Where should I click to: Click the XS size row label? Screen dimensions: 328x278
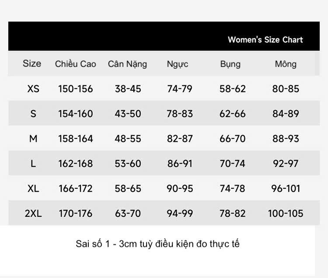tap(33, 89)
